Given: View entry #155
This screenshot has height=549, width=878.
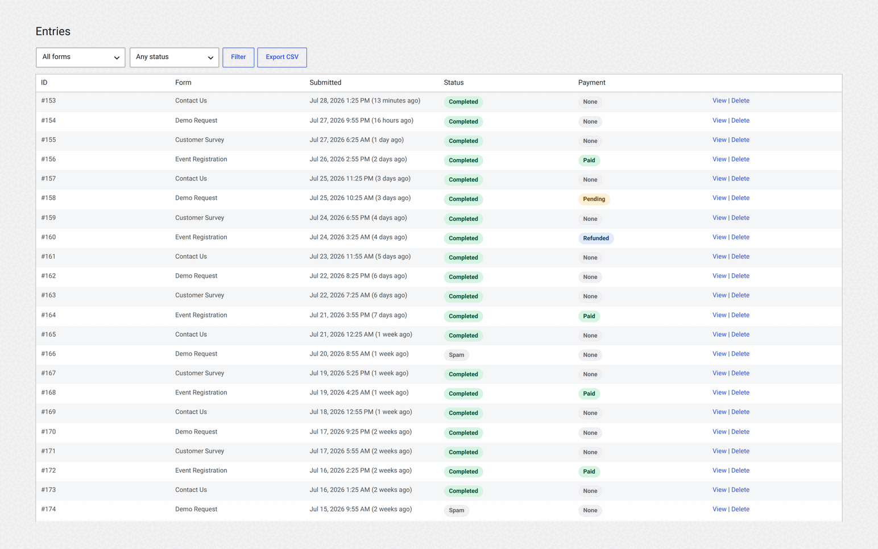Looking at the screenshot, I should (x=719, y=140).
